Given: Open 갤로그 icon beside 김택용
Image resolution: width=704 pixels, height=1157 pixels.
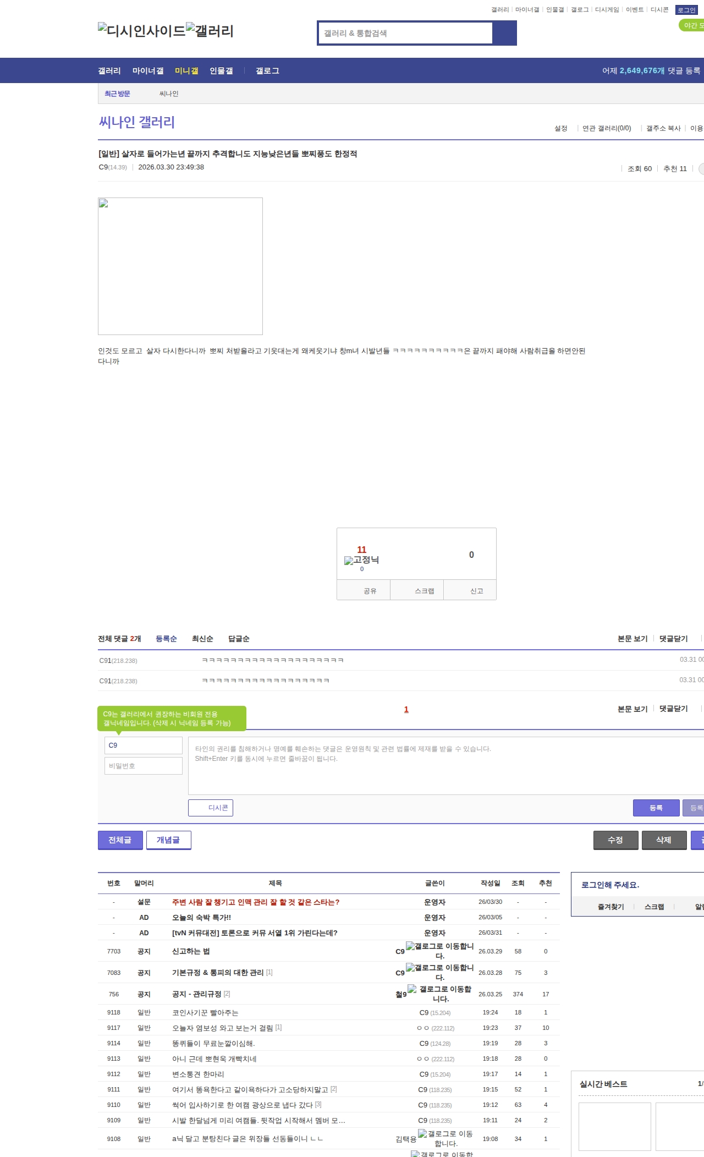Looking at the screenshot, I should tap(446, 1138).
